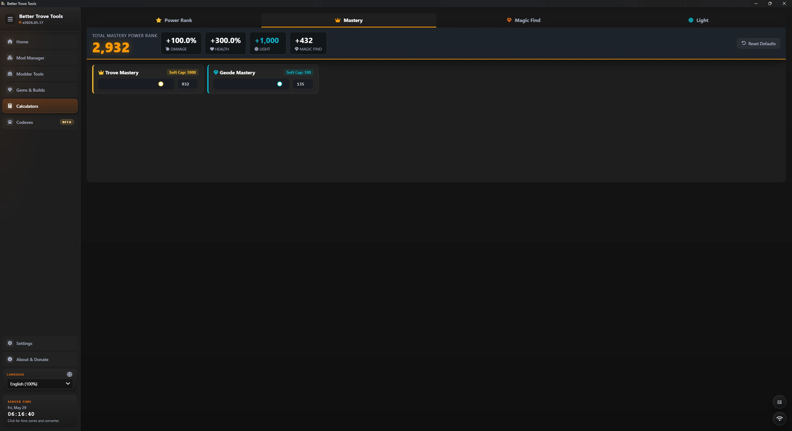
Task: Click the Magic Find stat gem icon
Action: coord(296,49)
